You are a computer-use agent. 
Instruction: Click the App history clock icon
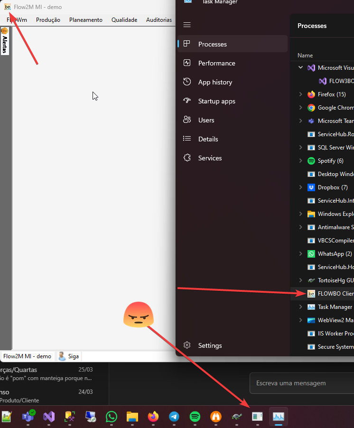[187, 82]
